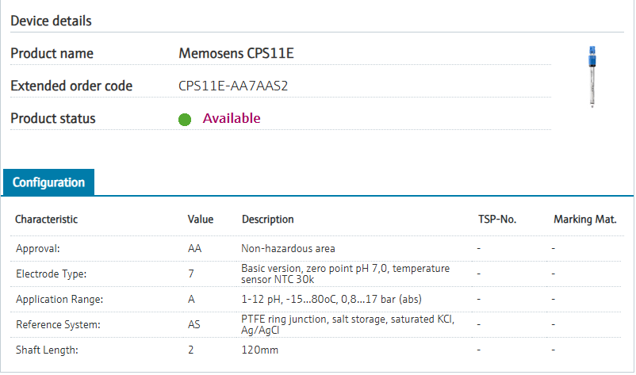This screenshot has width=636, height=375.
Task: Click the Available status text
Action: point(232,118)
